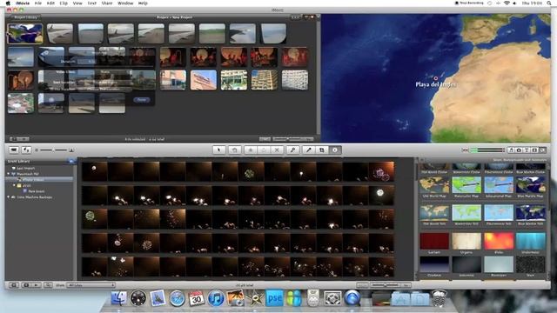Image resolution: width=557 pixels, height=313 pixels.
Task: Click Done in the map inspector popup
Action: (142, 100)
